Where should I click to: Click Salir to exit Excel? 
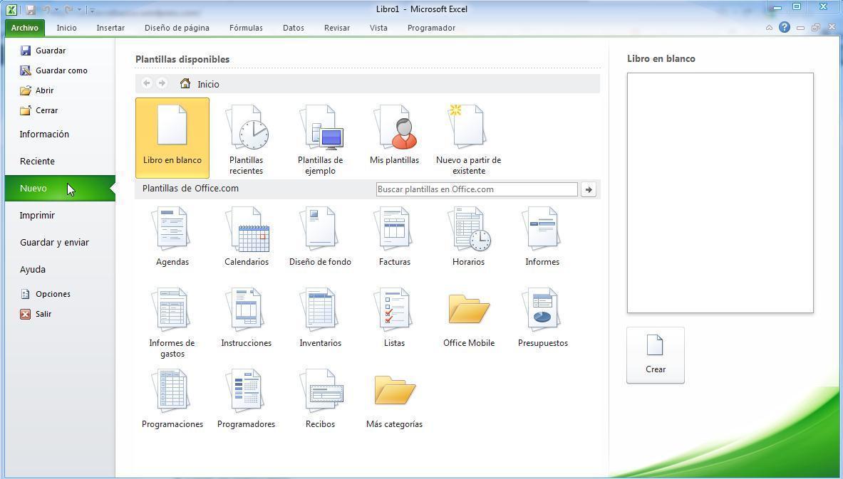coord(36,314)
